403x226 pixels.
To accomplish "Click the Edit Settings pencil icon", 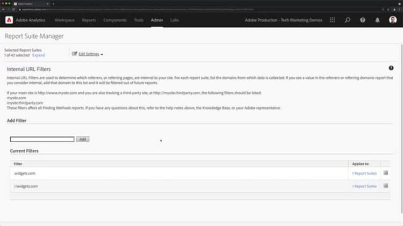I will 75,54.
